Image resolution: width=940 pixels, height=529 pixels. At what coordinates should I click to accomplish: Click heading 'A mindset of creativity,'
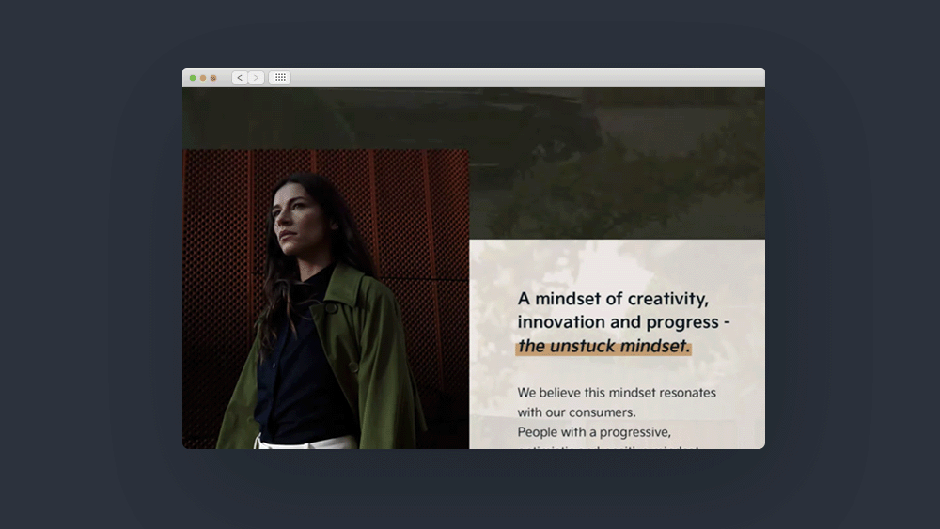click(x=613, y=299)
